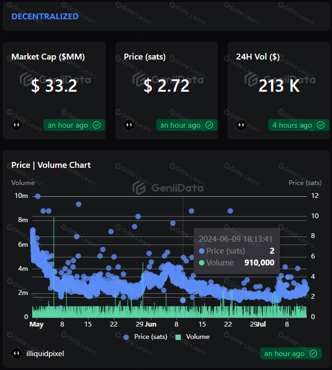Click illiquidpixel avatar icon below the chart
332x370 pixels.
tap(17, 353)
